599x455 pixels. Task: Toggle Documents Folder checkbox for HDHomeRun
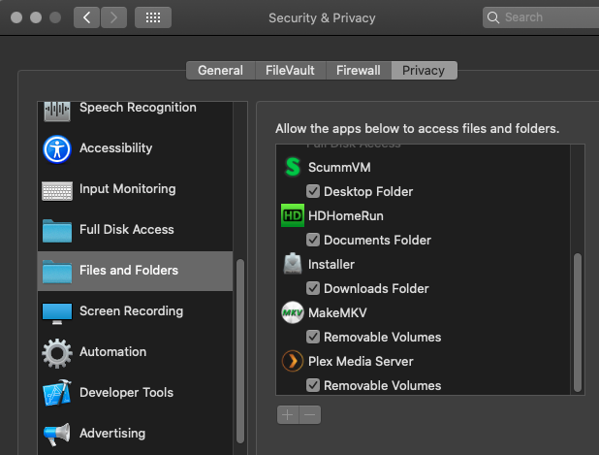[x=314, y=240]
